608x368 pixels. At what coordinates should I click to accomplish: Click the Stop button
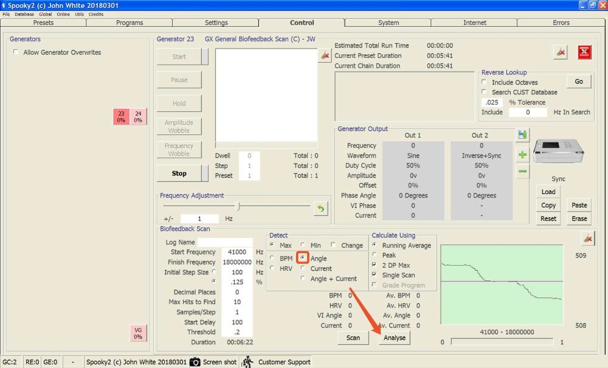coord(179,173)
